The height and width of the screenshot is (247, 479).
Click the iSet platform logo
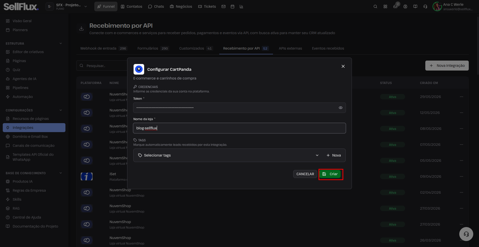87,176
